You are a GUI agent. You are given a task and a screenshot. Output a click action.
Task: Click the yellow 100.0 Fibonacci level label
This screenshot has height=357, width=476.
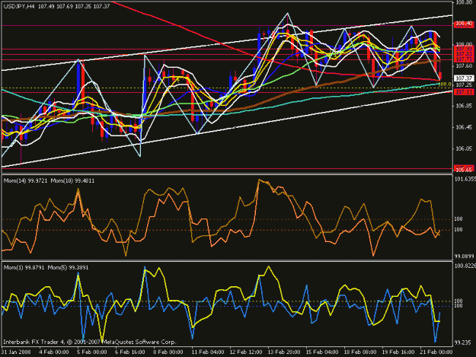pos(446,84)
